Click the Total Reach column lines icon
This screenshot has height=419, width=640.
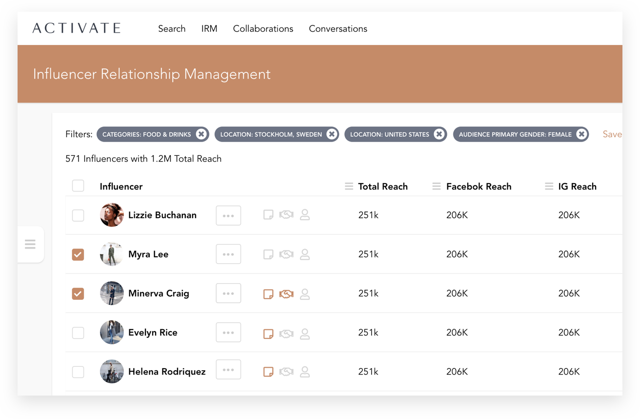[349, 187]
